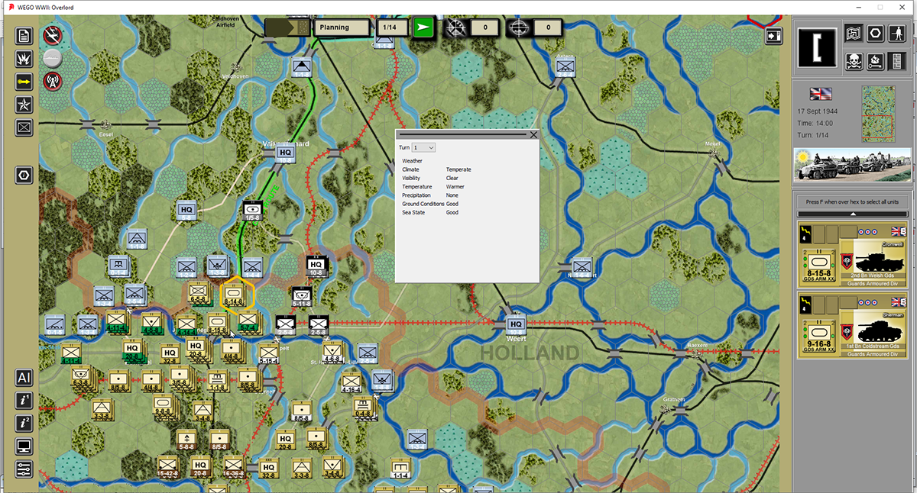Click the olive phase arrow indicator
917x493 pixels.
point(287,27)
